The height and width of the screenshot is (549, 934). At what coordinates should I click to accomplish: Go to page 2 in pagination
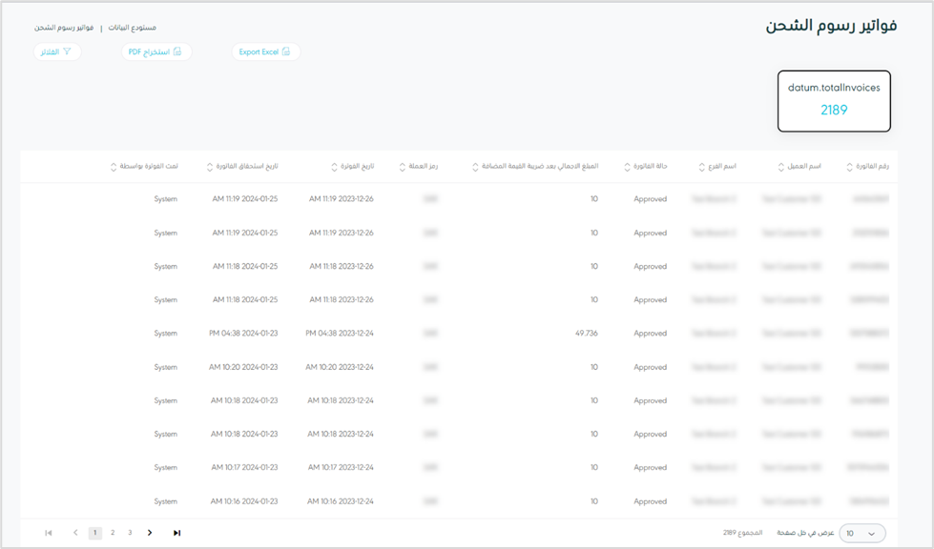(113, 533)
